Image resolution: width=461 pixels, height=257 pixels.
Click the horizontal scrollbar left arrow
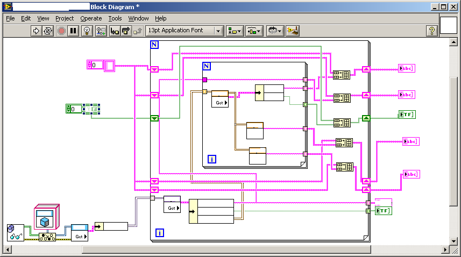point(8,250)
